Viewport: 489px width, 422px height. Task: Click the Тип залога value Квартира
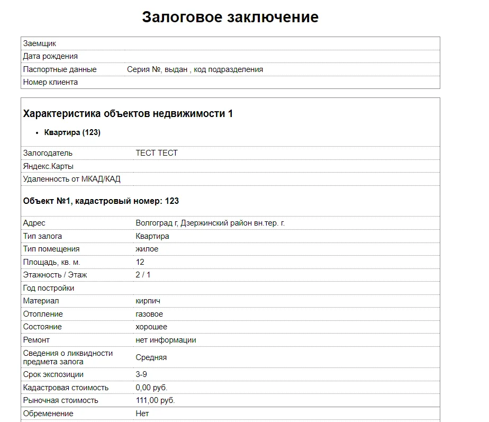(x=152, y=236)
